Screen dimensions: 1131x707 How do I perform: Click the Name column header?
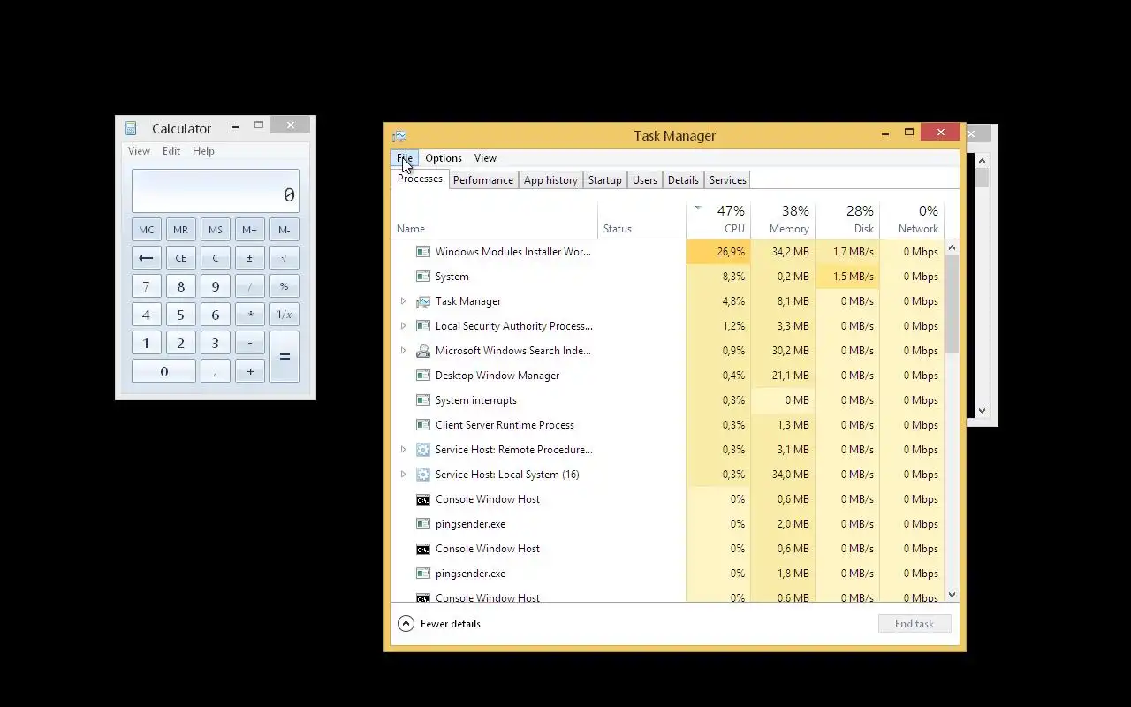pos(494,219)
